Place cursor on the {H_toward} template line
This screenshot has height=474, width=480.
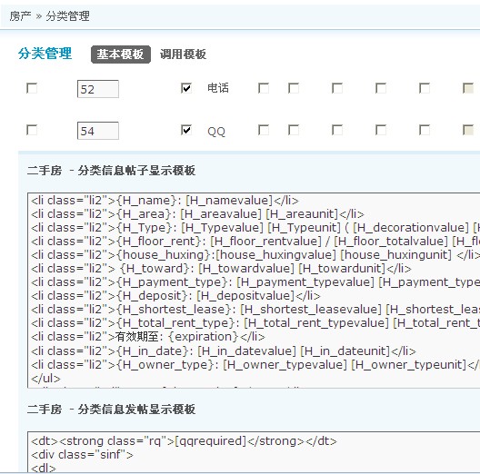(221, 269)
